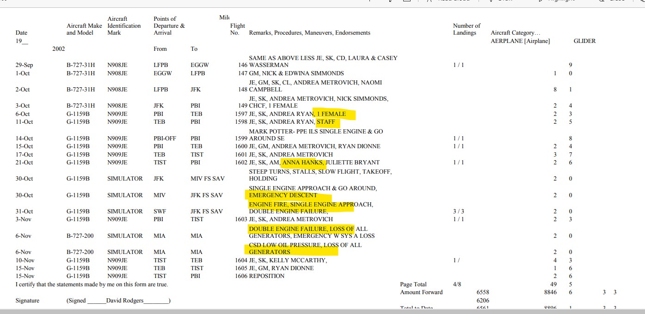This screenshot has width=645, height=314.
Task: Click the "6206" value below 6558
Action: click(483, 301)
